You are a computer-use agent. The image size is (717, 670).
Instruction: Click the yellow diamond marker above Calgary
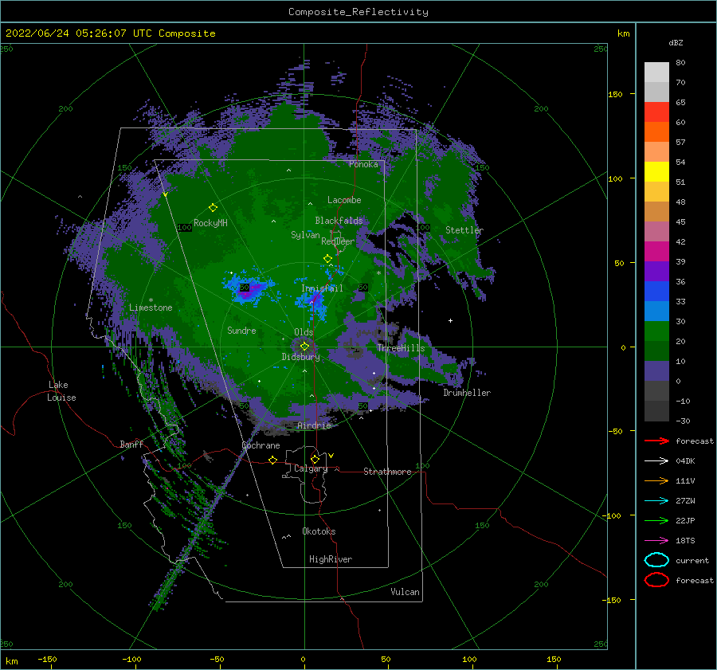[315, 459]
